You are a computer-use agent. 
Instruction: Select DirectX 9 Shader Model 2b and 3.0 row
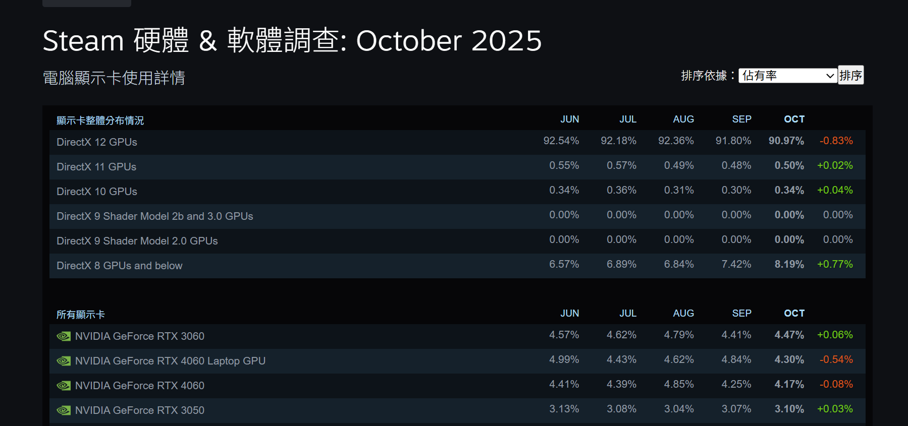click(155, 216)
